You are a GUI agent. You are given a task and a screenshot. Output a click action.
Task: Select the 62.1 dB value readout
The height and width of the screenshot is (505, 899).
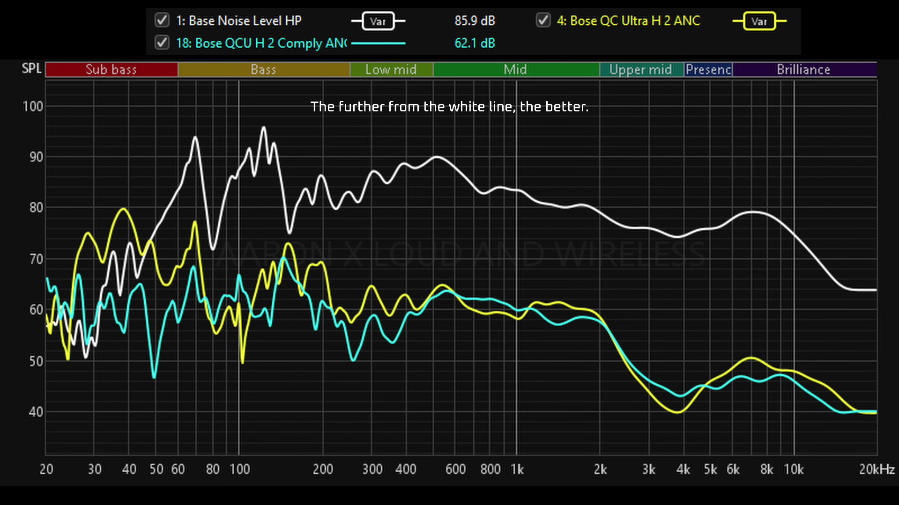tap(475, 43)
